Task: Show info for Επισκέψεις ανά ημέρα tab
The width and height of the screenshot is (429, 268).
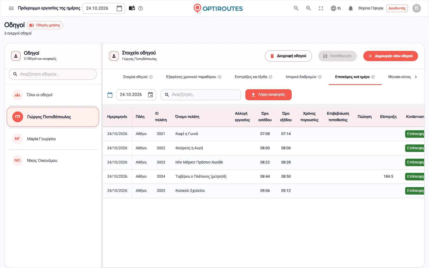Action: click(x=373, y=77)
